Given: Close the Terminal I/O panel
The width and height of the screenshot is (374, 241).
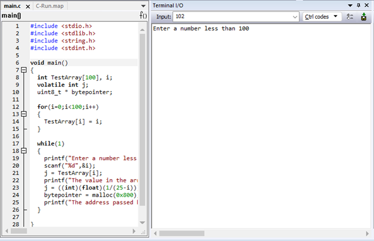Looking at the screenshot, I should [x=367, y=5].
